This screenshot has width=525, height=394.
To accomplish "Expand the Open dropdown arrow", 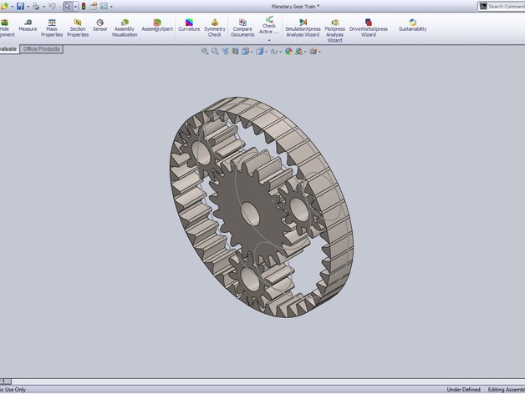I will [13, 7].
